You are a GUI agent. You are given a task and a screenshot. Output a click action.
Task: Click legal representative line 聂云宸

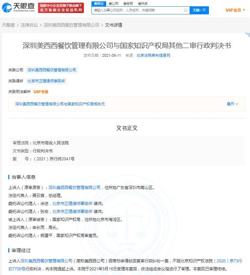click(x=35, y=195)
